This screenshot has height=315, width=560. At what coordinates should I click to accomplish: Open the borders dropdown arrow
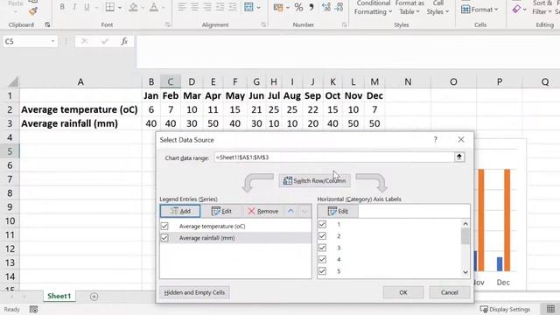[120, 8]
